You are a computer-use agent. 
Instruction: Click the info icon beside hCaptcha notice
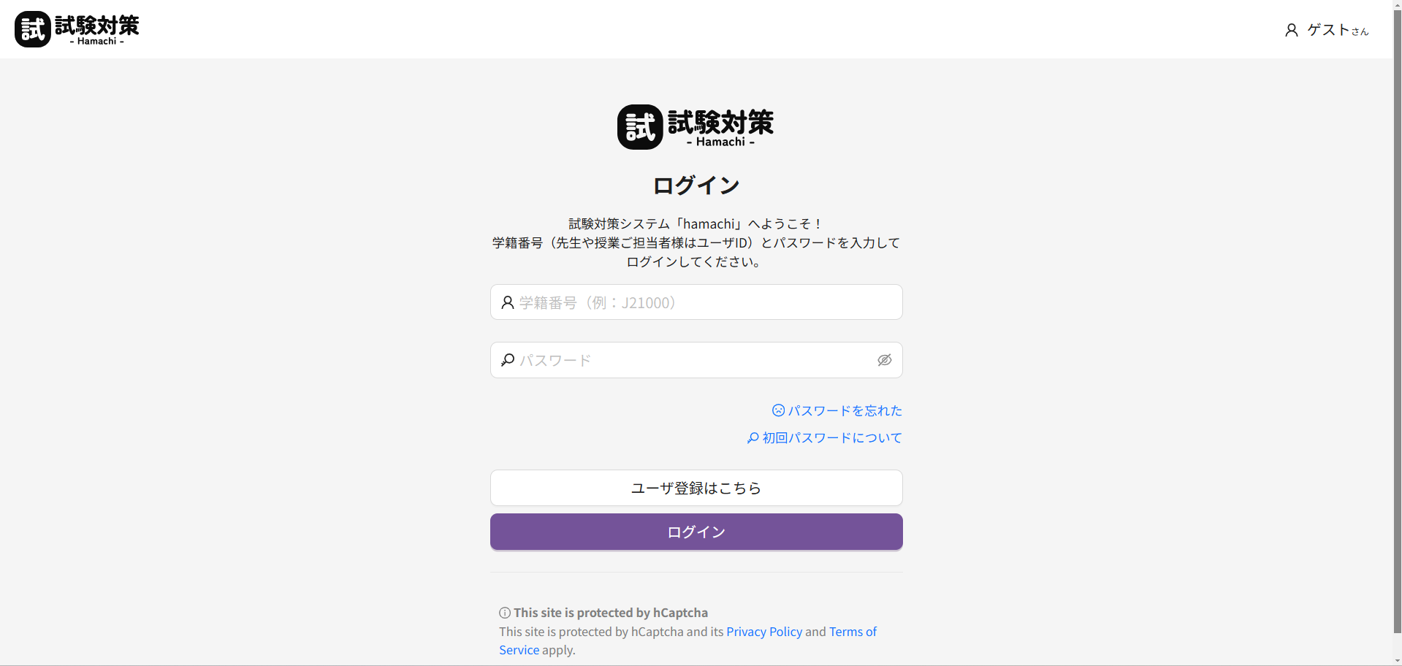[x=504, y=613]
